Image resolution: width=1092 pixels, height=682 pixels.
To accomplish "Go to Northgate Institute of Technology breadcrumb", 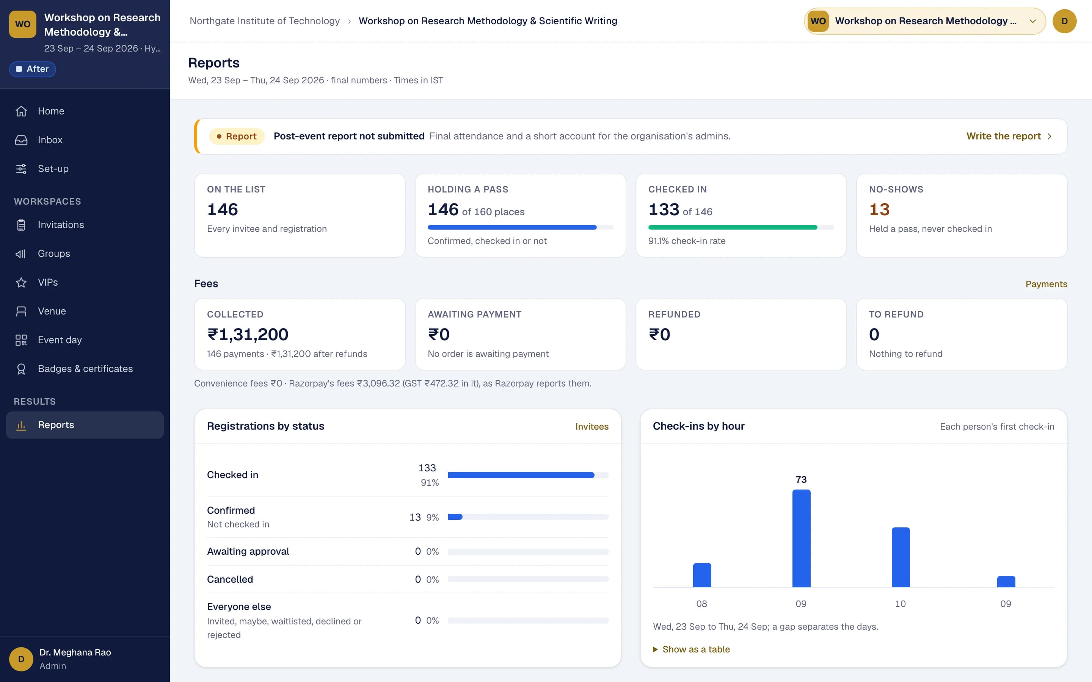I will click(x=264, y=21).
